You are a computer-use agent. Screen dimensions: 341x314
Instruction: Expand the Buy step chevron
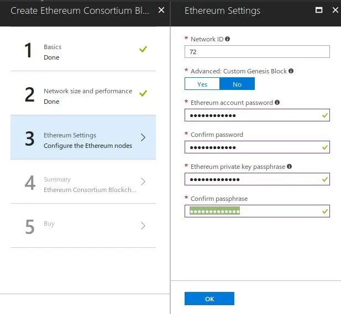(x=143, y=225)
